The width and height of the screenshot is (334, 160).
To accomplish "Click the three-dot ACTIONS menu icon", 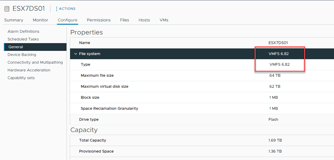I will (x=57, y=9).
